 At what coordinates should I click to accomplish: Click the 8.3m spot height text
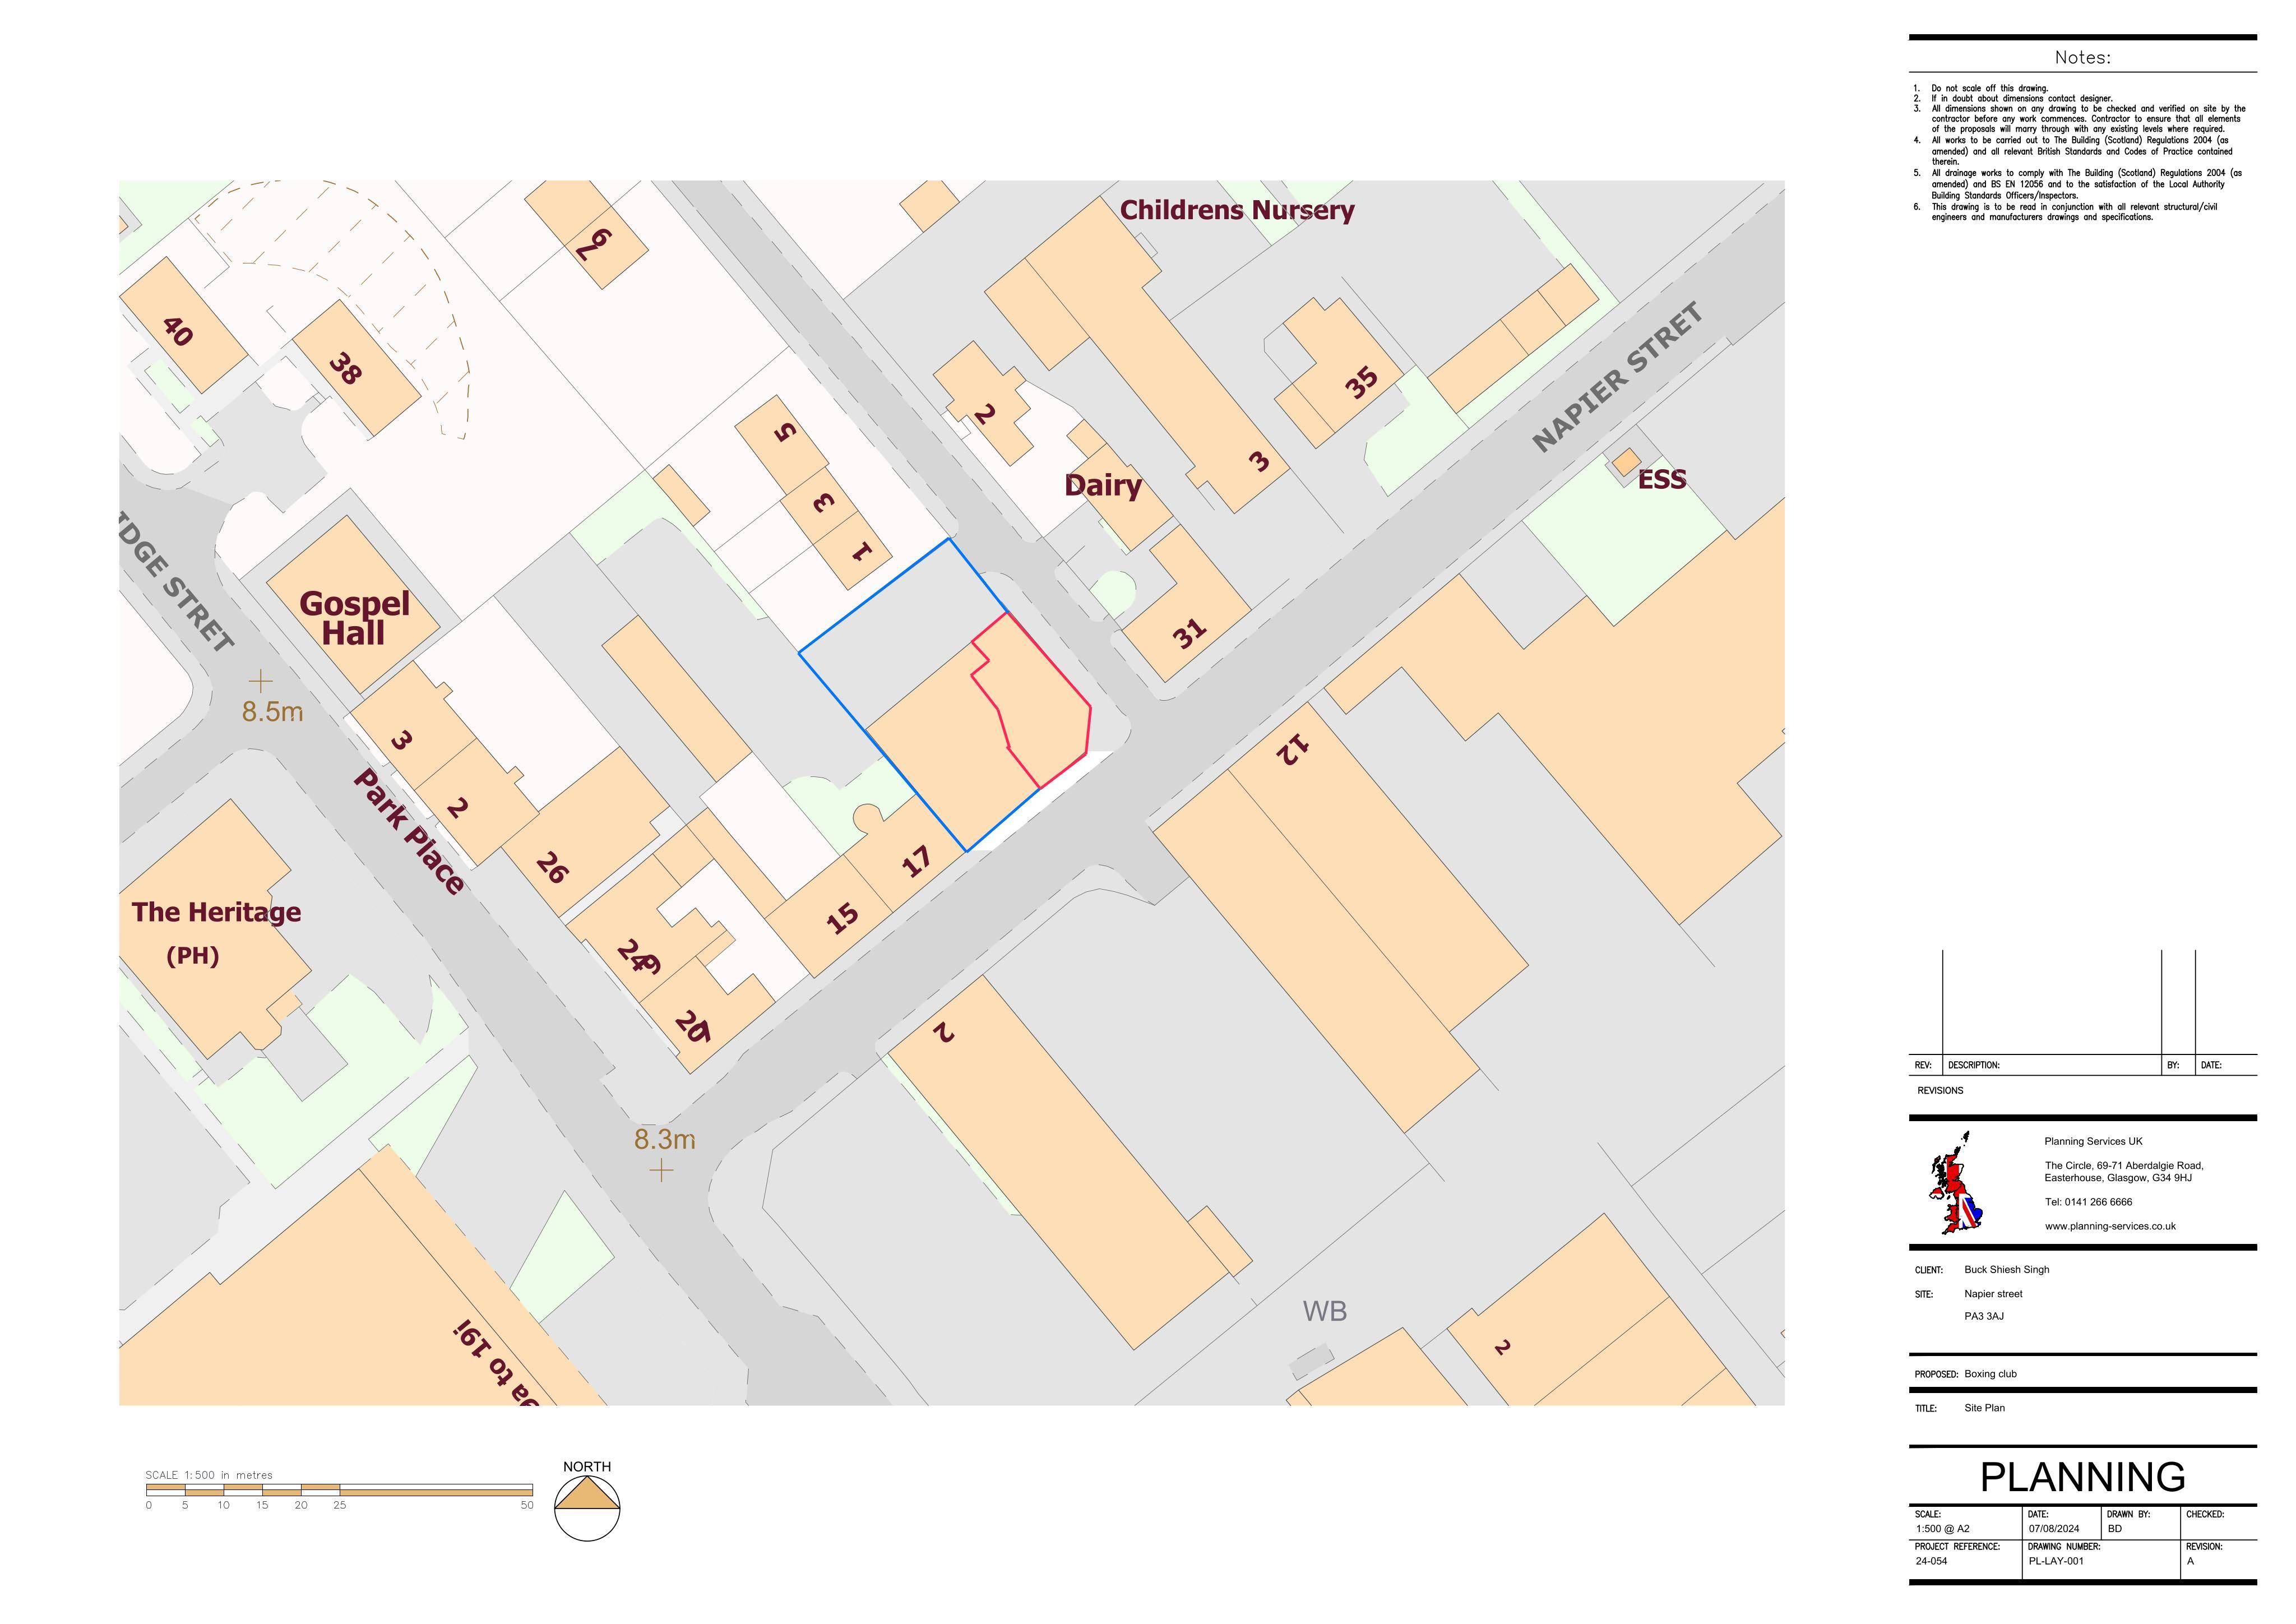point(665,1139)
